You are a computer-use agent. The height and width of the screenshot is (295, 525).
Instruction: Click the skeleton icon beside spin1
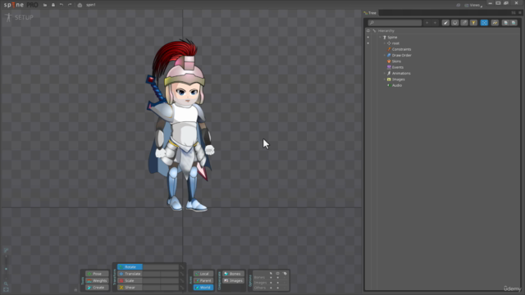80,5
